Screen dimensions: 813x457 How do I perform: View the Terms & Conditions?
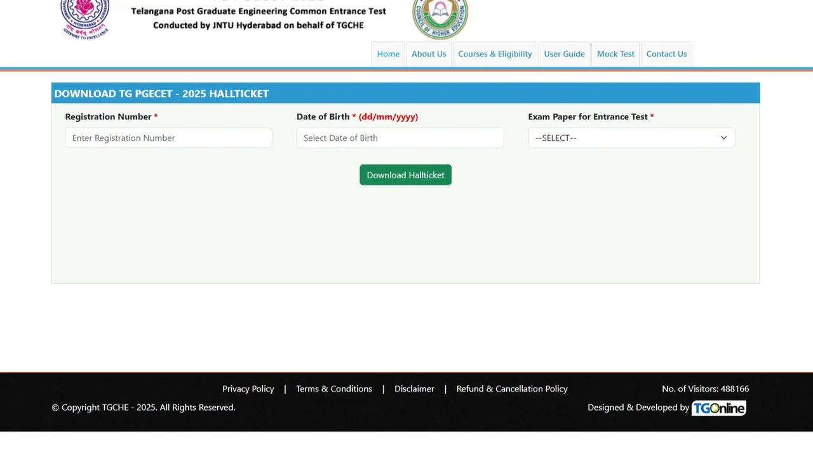click(x=334, y=388)
